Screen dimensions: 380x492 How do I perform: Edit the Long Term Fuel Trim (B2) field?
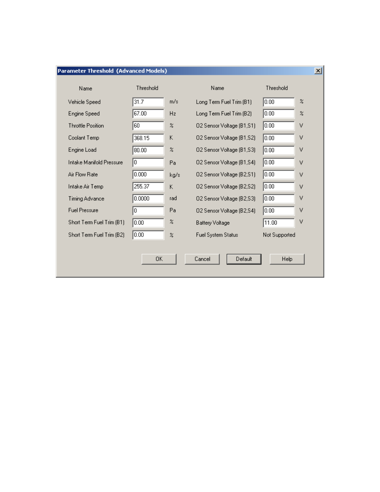coord(279,114)
